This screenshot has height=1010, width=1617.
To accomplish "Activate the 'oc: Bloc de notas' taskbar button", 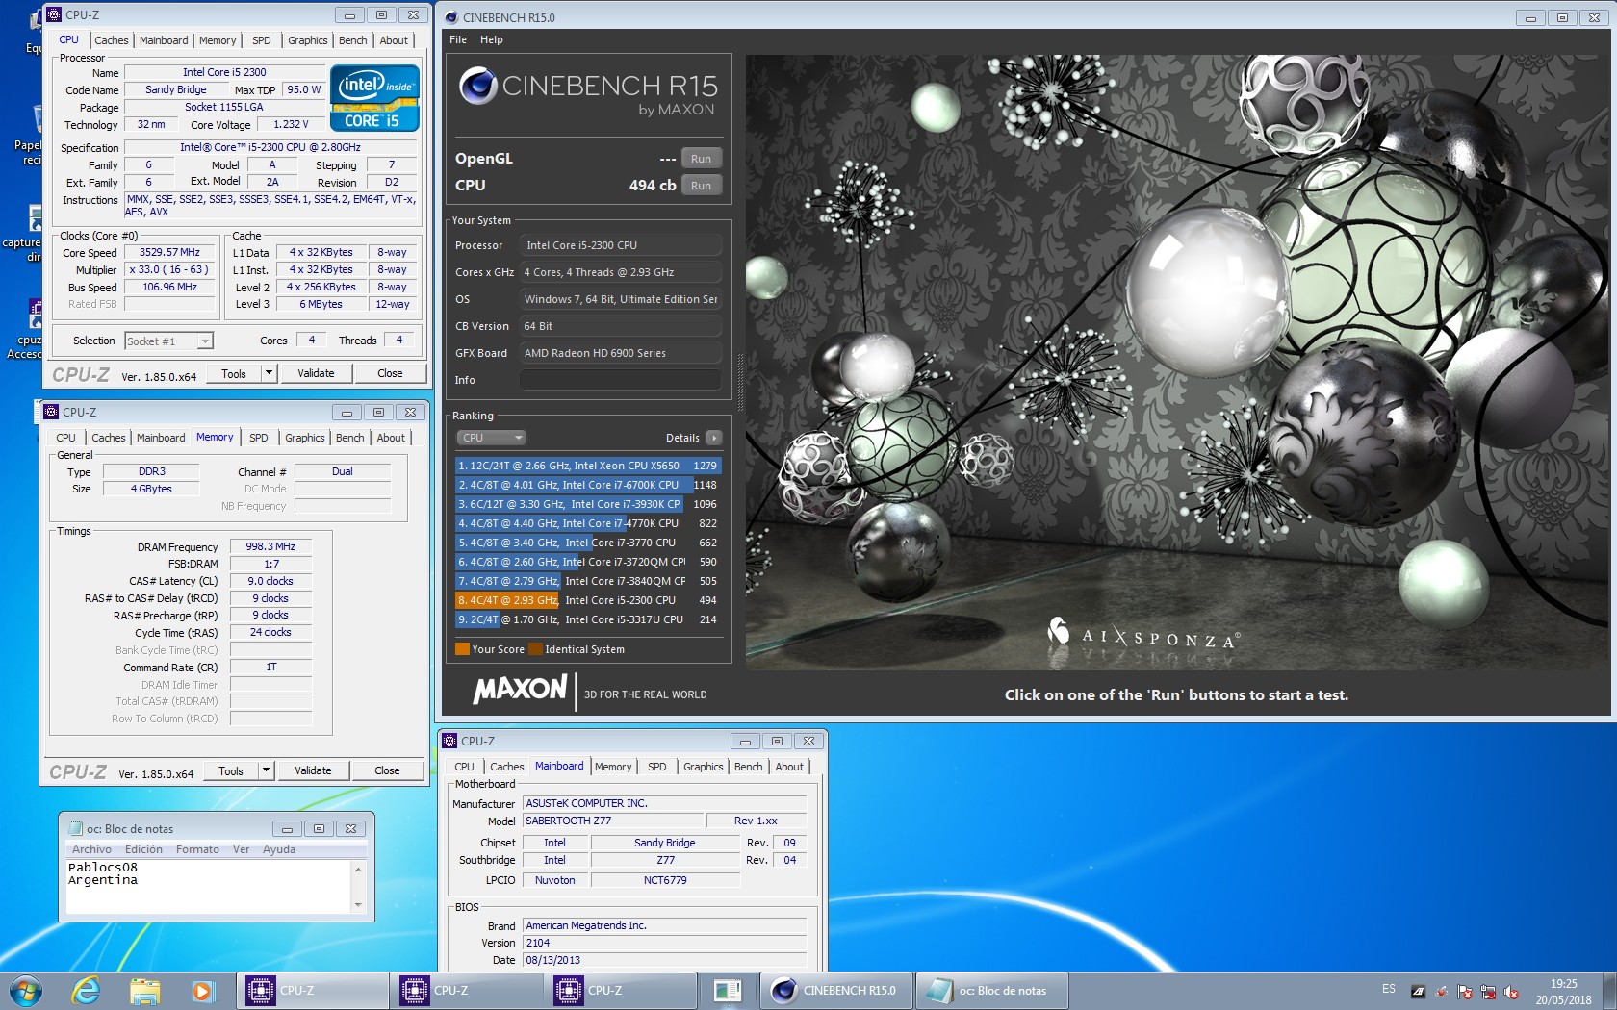I will click(x=990, y=990).
